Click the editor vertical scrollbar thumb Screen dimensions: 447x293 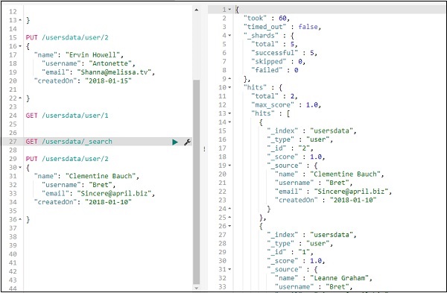[197, 182]
